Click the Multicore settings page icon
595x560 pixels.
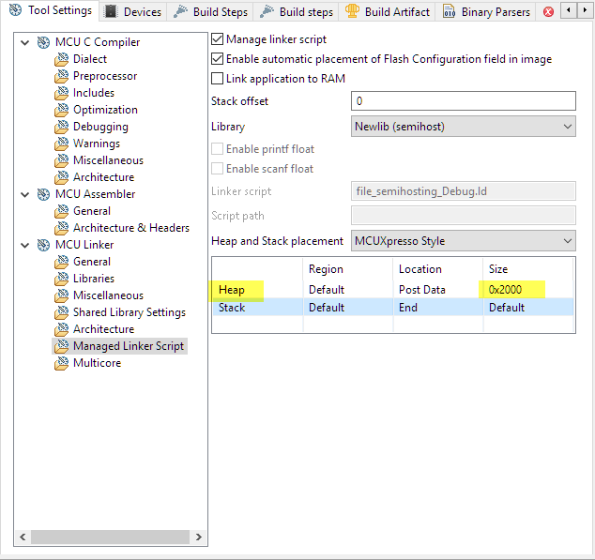pos(62,363)
